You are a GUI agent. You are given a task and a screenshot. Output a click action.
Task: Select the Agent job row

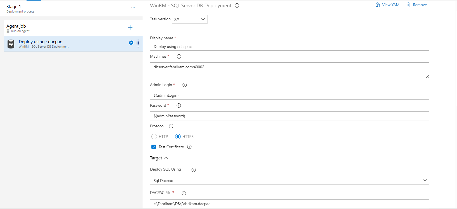(x=73, y=28)
